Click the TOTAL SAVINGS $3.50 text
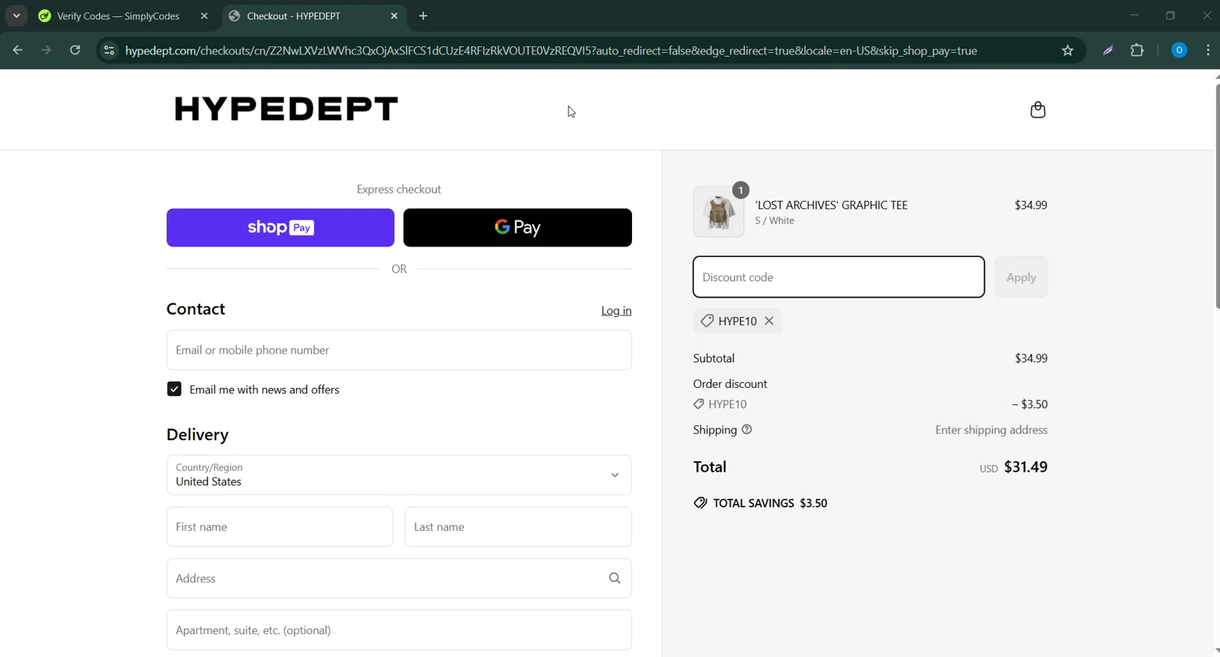Screen dimensions: 1220x657 click(x=769, y=503)
